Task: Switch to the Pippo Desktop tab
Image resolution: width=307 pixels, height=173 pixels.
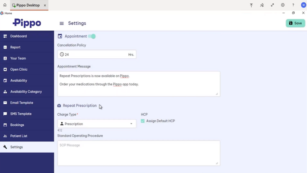Action: 28,5
